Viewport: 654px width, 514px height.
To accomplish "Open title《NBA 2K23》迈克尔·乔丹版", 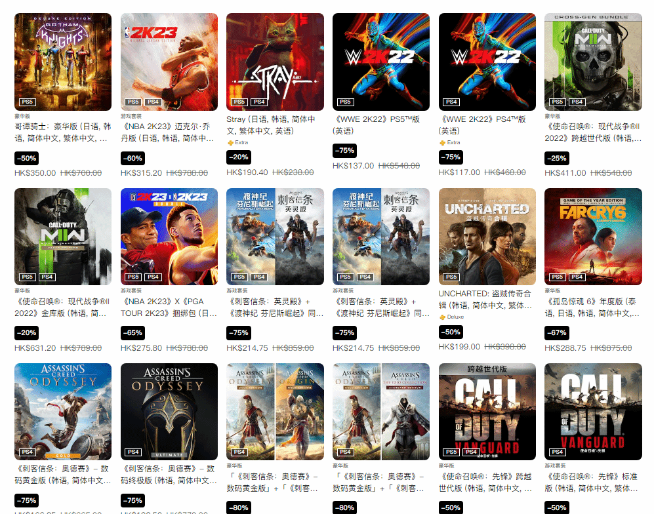I will (168, 132).
